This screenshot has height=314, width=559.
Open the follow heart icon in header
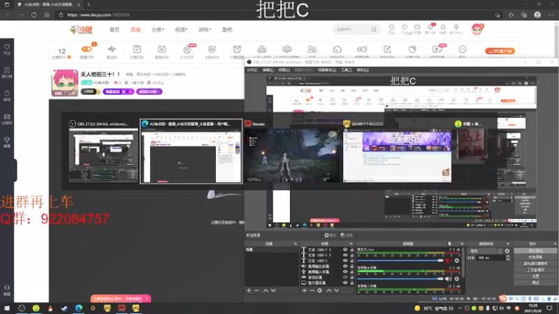pyautogui.click(x=405, y=29)
